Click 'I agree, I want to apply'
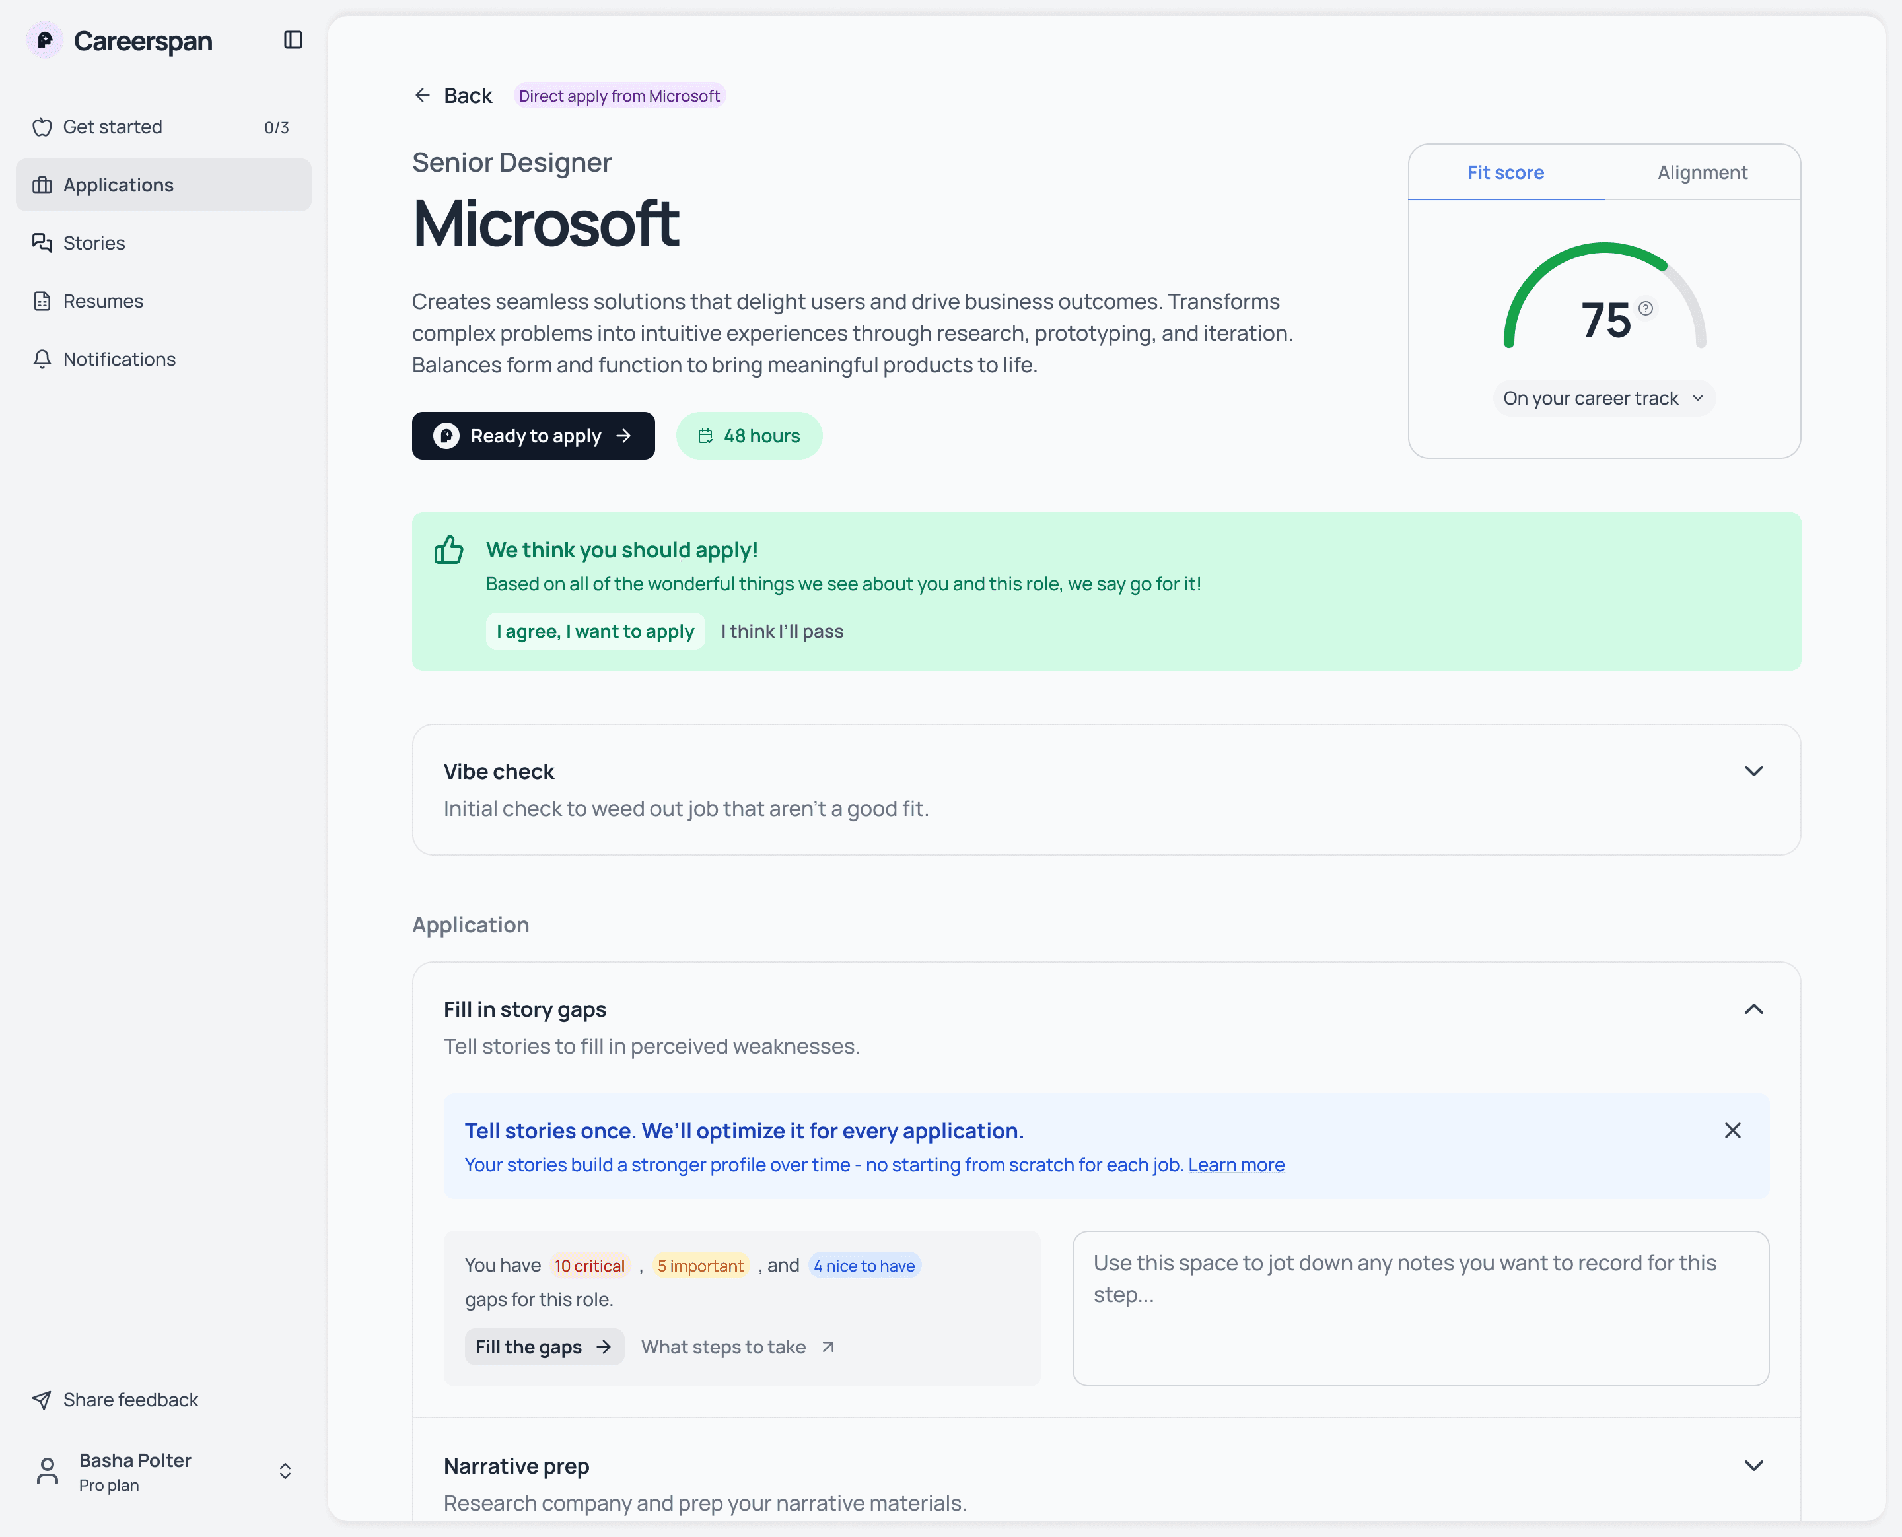1902x1537 pixels. pos(594,631)
